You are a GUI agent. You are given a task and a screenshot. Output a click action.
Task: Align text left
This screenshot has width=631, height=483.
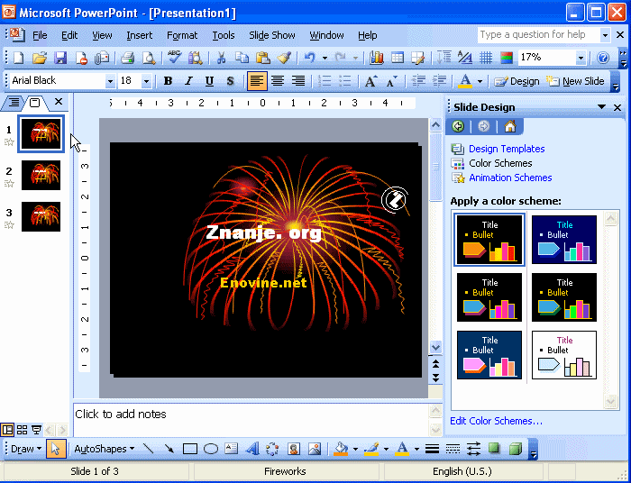click(x=257, y=81)
